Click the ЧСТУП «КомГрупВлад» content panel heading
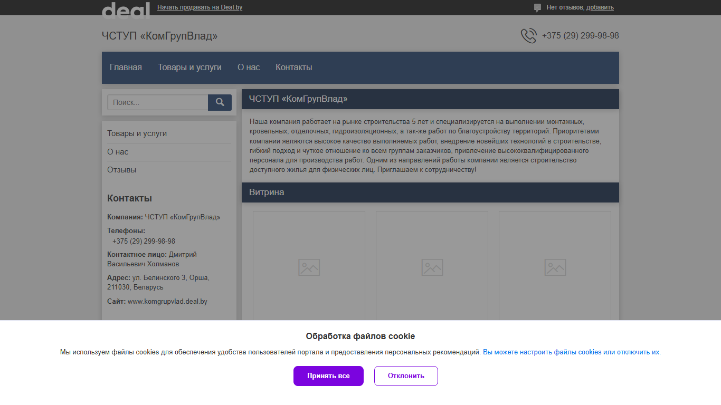721x405 pixels. tap(298, 99)
